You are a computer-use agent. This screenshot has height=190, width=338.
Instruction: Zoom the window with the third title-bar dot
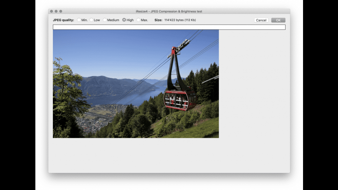click(61, 11)
